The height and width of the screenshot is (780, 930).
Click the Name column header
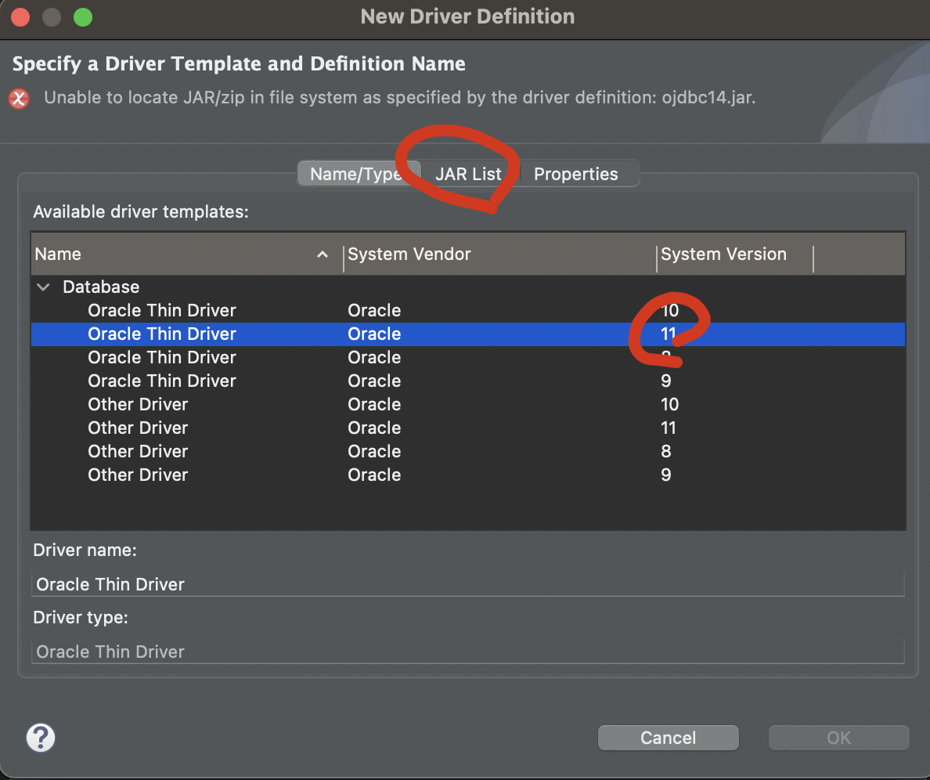point(187,254)
